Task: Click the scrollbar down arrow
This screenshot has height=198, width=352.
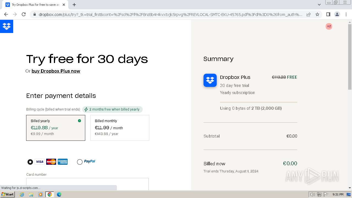Action: [350, 188]
